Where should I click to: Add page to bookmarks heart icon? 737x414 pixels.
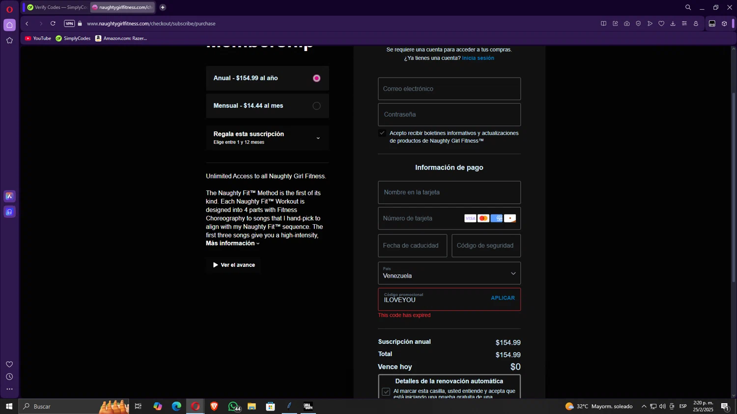(661, 24)
